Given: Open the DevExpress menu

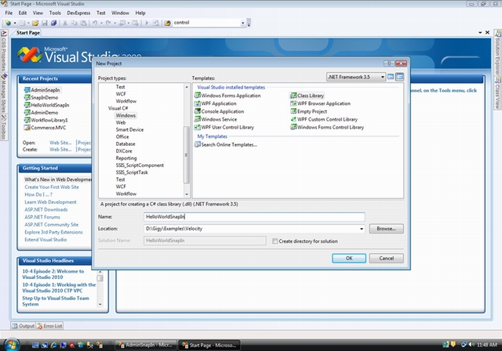Looking at the screenshot, I should click(78, 13).
